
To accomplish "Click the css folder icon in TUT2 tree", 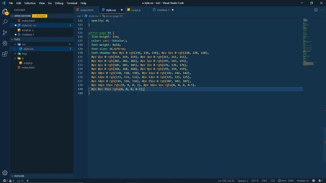I will click(x=19, y=44).
